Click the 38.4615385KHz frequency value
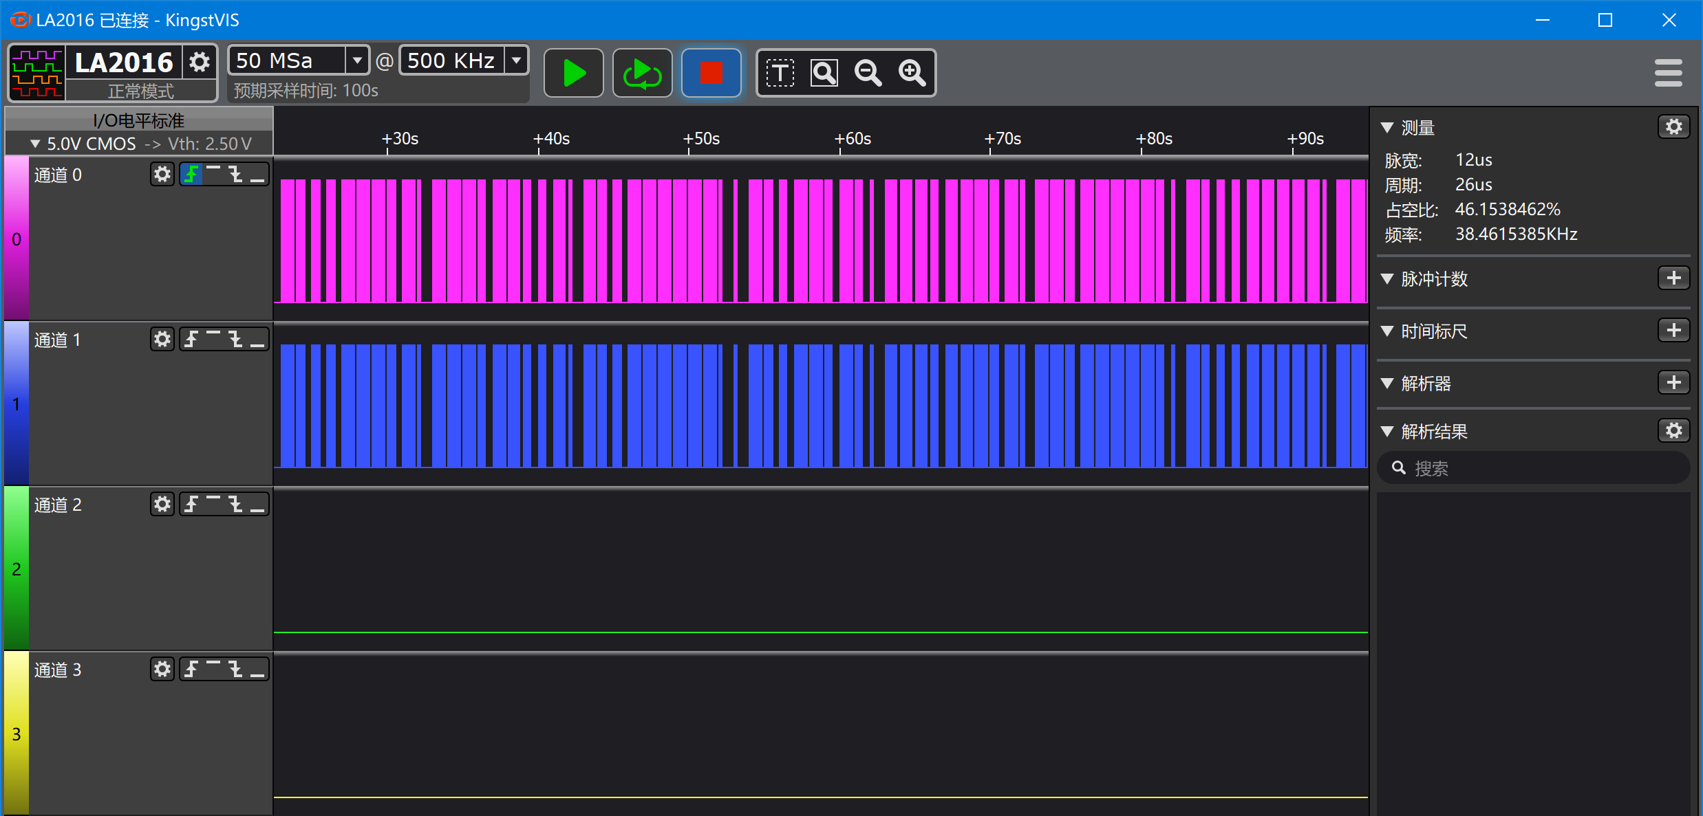This screenshot has height=816, width=1703. click(1516, 234)
